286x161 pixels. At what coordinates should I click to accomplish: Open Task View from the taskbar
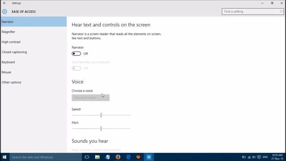[x=87, y=157]
